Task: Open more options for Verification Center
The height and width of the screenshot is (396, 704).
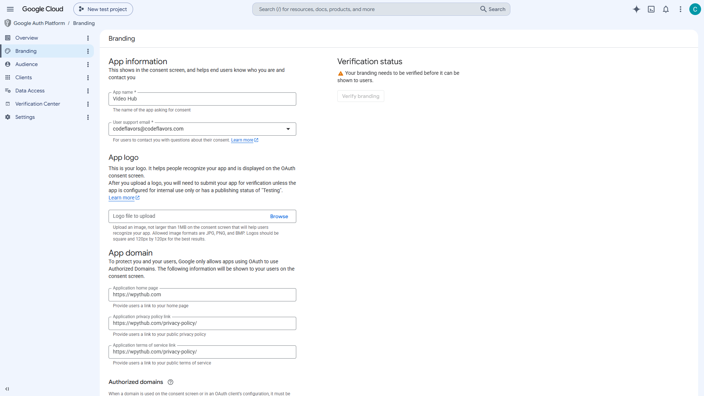Action: pos(88,104)
